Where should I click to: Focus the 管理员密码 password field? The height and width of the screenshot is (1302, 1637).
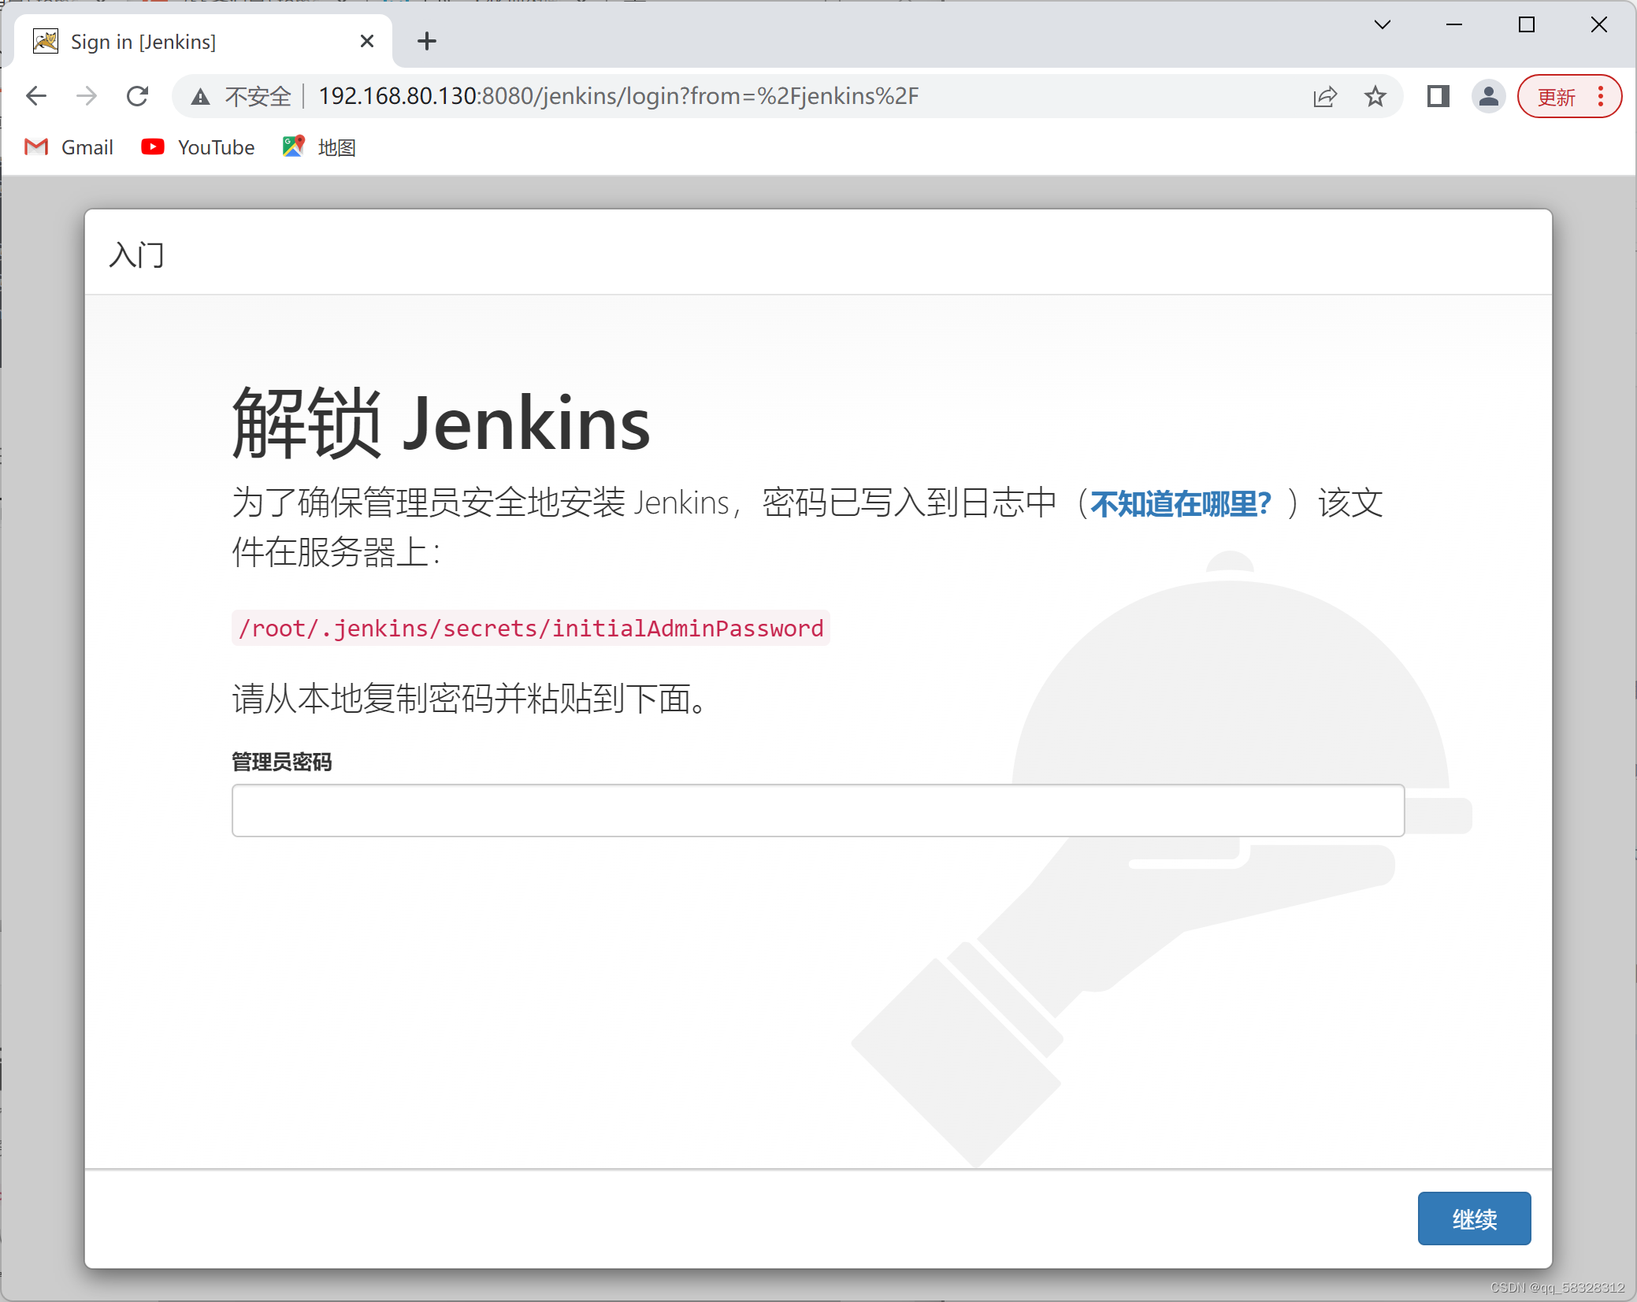(818, 811)
